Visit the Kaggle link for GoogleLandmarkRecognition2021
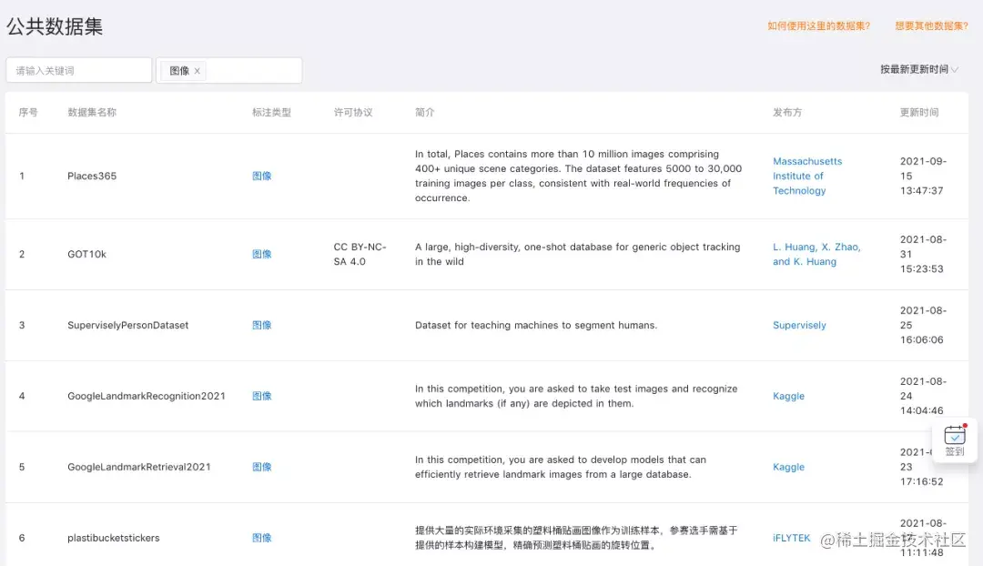 (x=788, y=396)
